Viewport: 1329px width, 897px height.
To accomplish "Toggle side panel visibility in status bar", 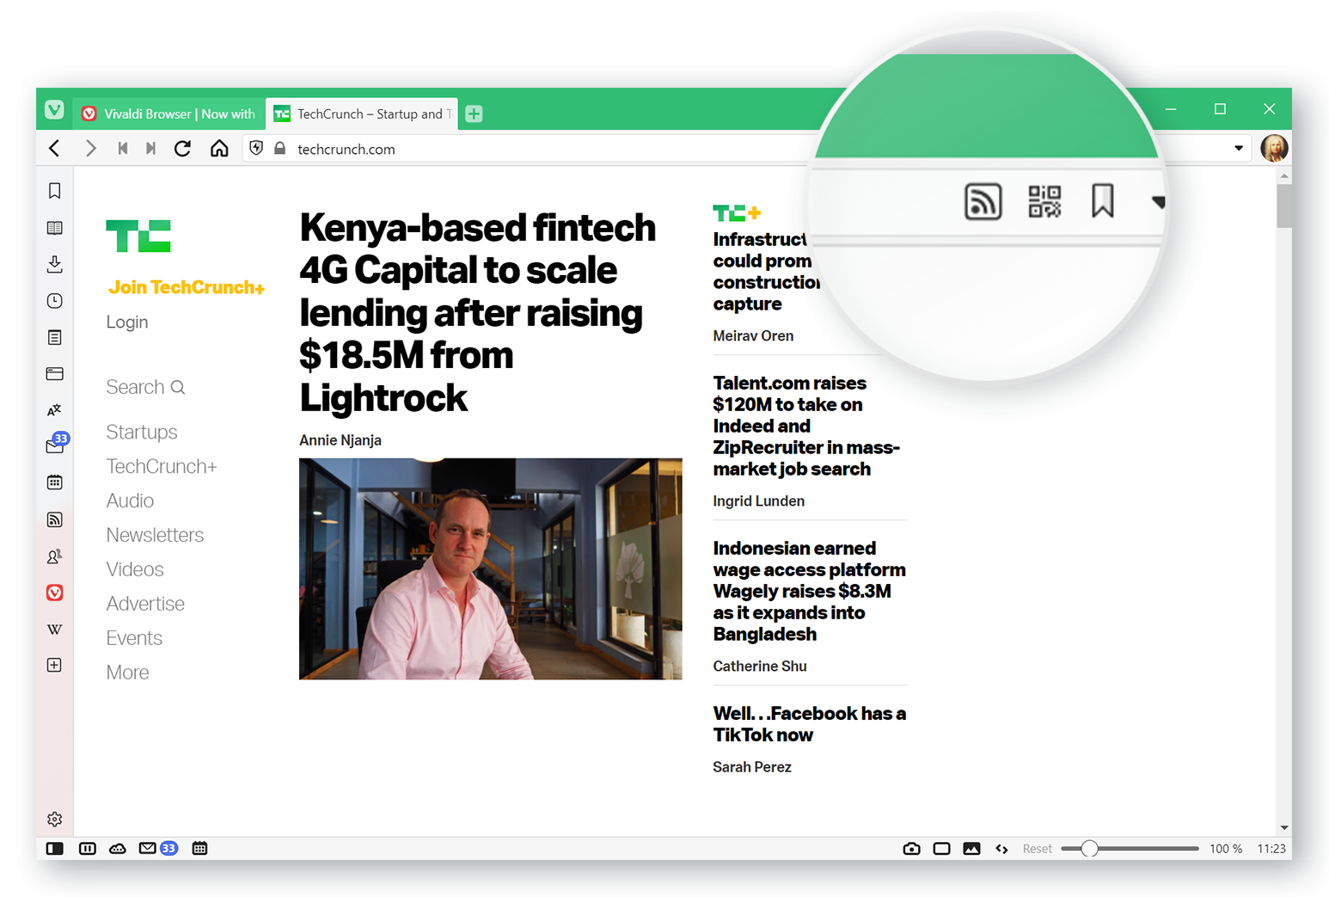I will 54,849.
